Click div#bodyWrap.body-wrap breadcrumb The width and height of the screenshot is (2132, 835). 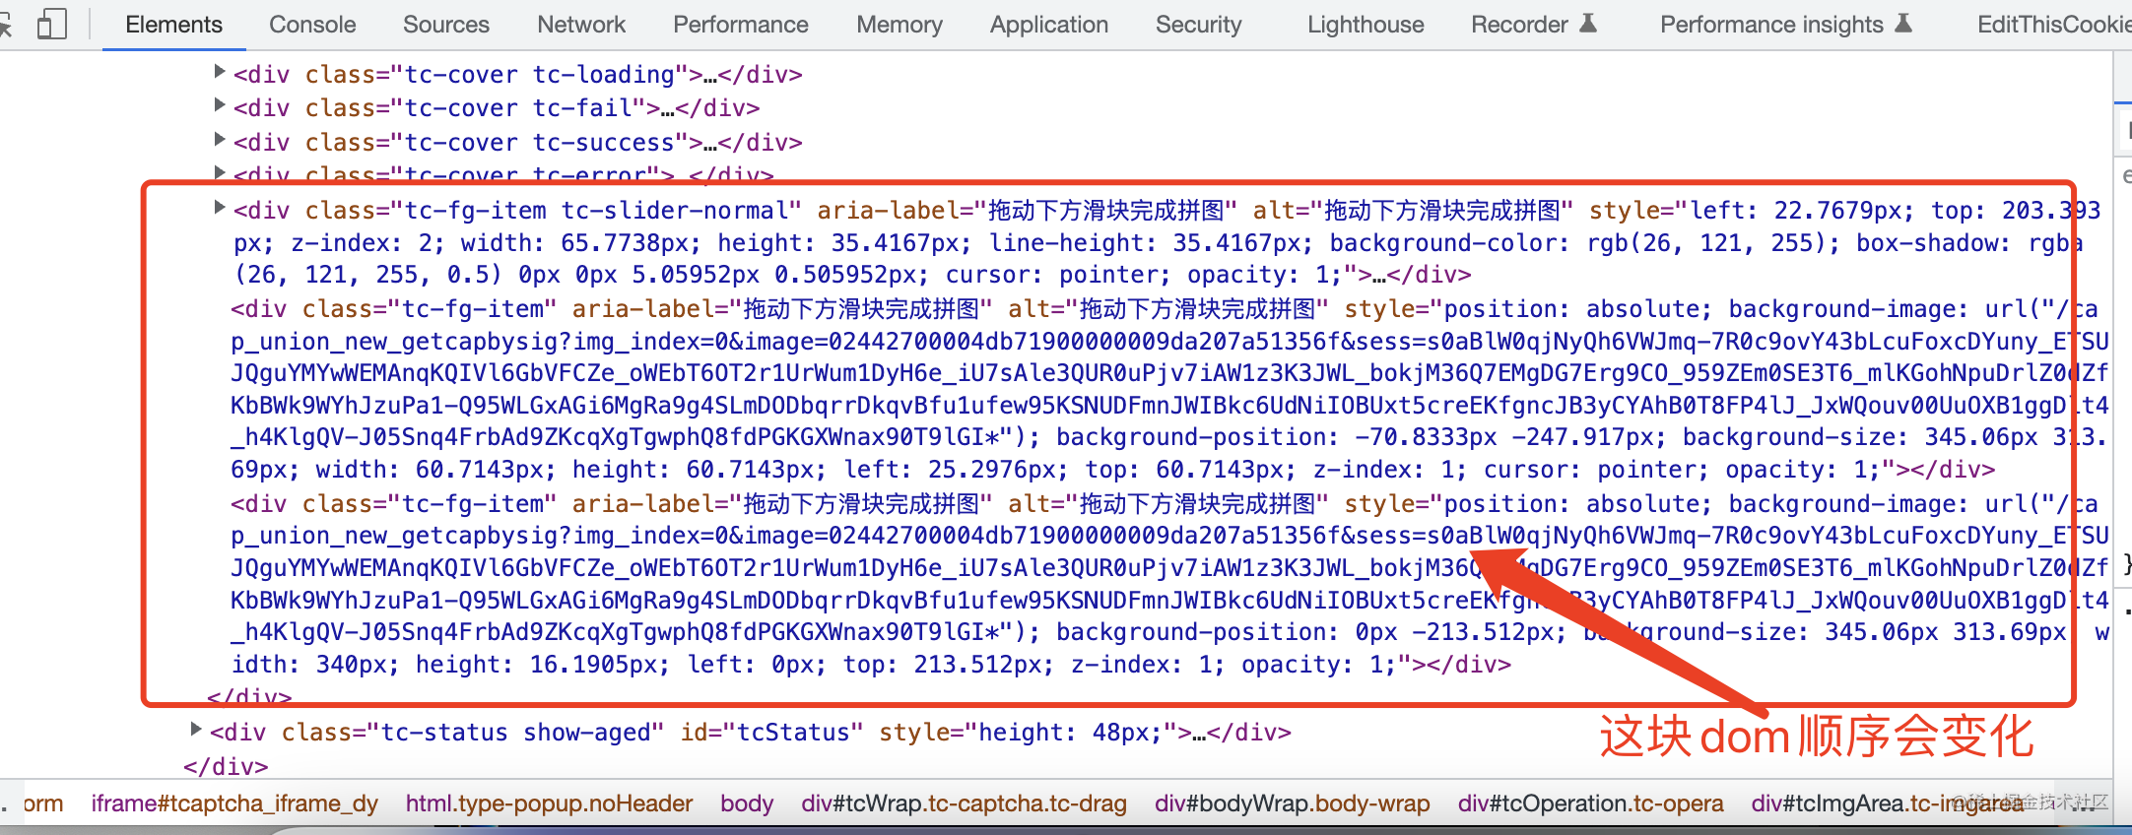tap(1293, 803)
